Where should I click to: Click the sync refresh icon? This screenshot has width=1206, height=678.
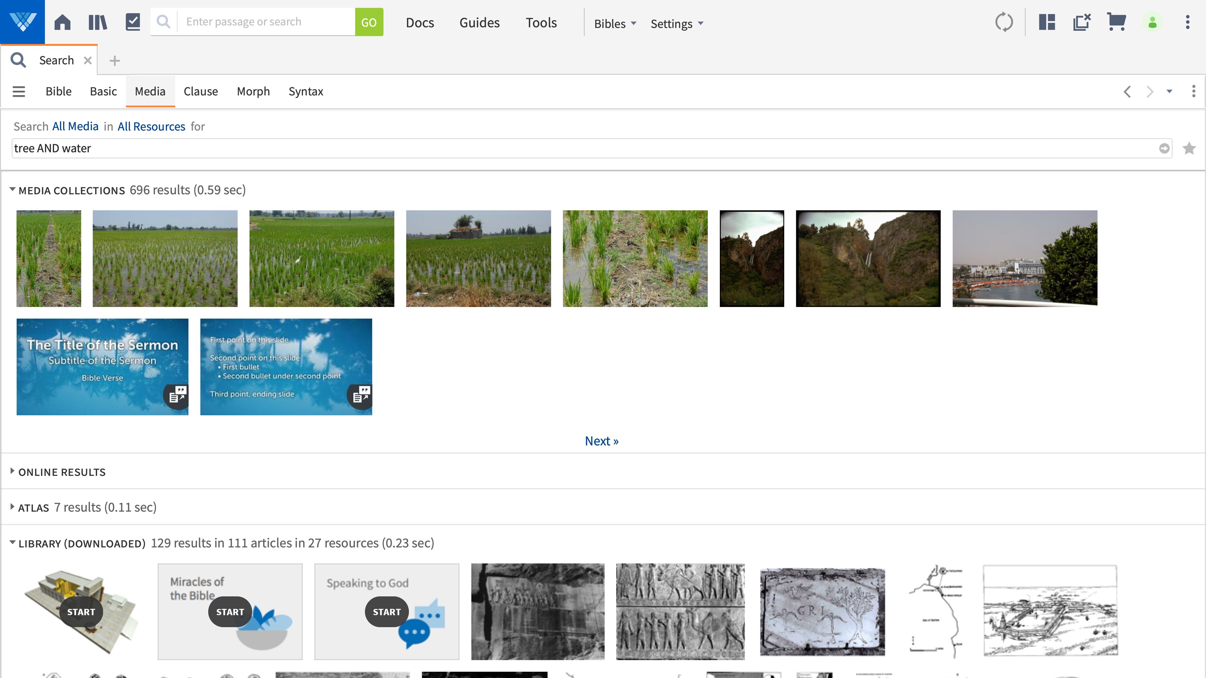pyautogui.click(x=1004, y=22)
